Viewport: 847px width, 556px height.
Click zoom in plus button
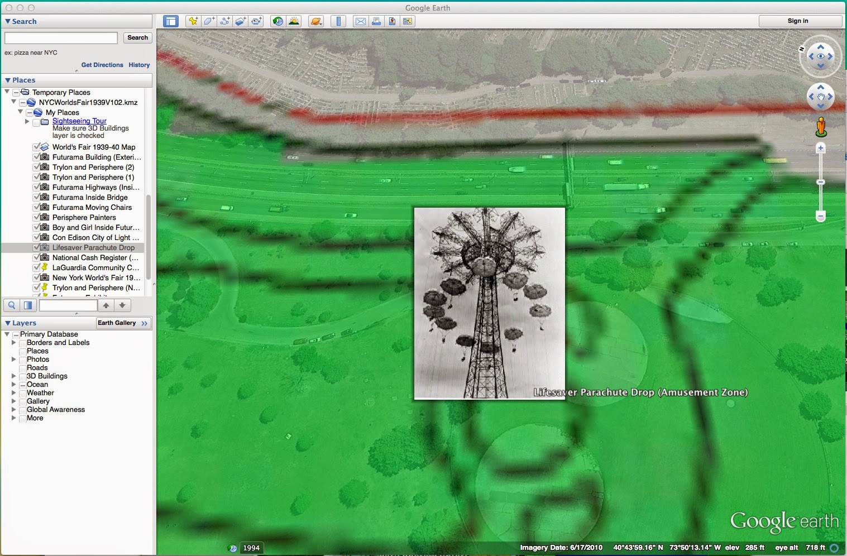click(821, 148)
